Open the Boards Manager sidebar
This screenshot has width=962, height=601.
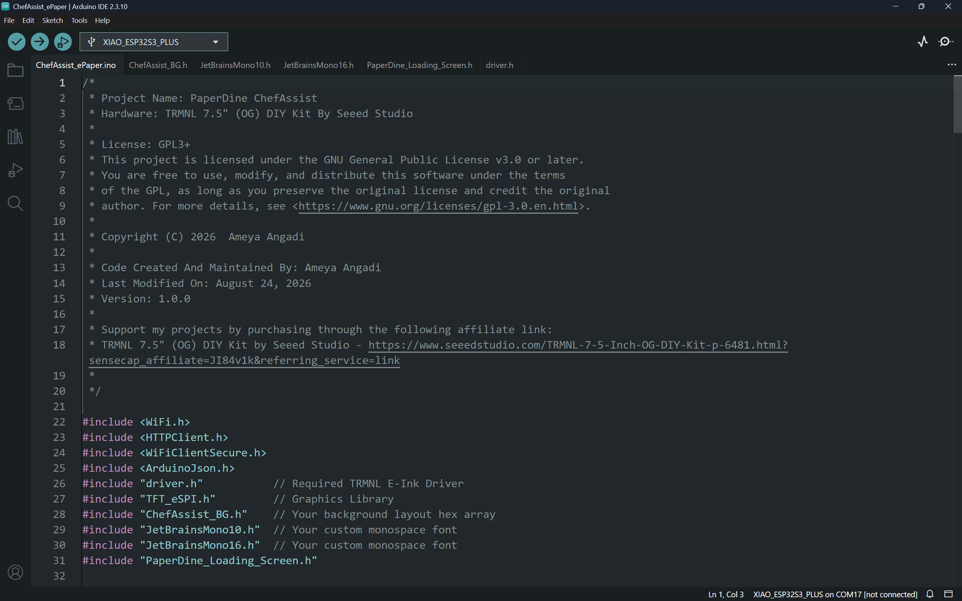(15, 104)
